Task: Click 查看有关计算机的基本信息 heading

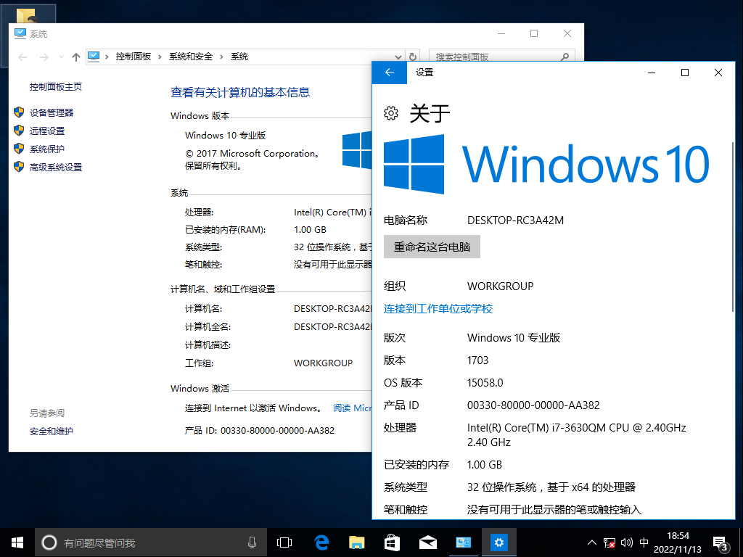Action: click(x=240, y=92)
